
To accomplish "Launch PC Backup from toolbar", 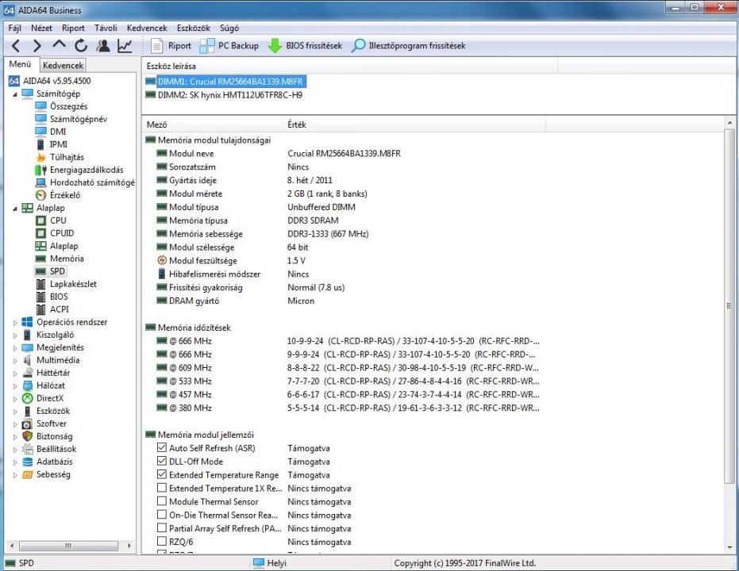I will (229, 46).
